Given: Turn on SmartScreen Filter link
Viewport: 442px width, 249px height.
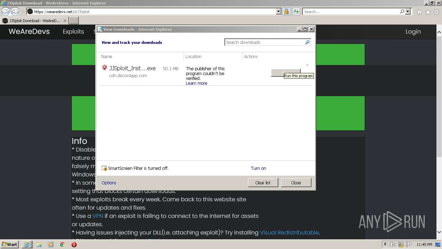Looking at the screenshot, I should 258,168.
